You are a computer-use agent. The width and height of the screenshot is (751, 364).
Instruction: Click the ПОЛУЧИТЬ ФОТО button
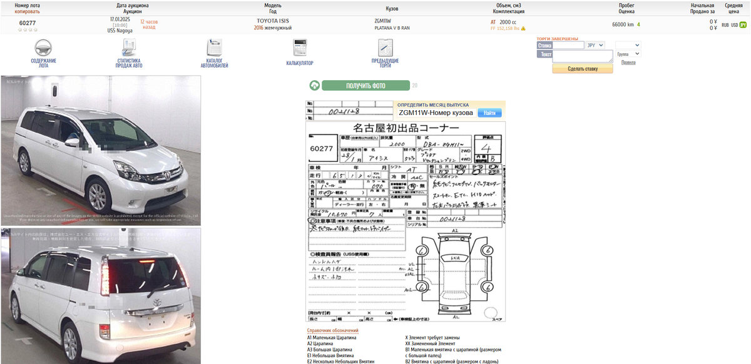click(x=365, y=86)
